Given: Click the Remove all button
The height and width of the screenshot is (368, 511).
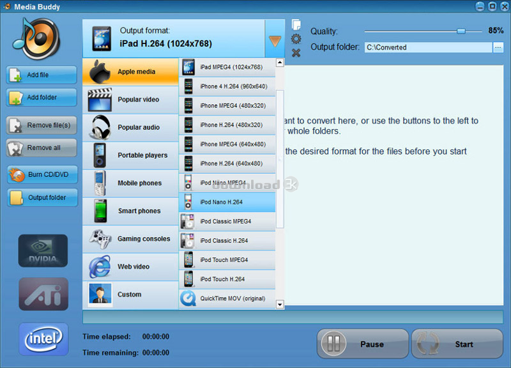Looking at the screenshot, I should pyautogui.click(x=42, y=148).
